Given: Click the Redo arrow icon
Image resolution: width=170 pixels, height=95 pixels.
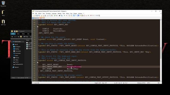Looking at the screenshot, I should 57,16.
